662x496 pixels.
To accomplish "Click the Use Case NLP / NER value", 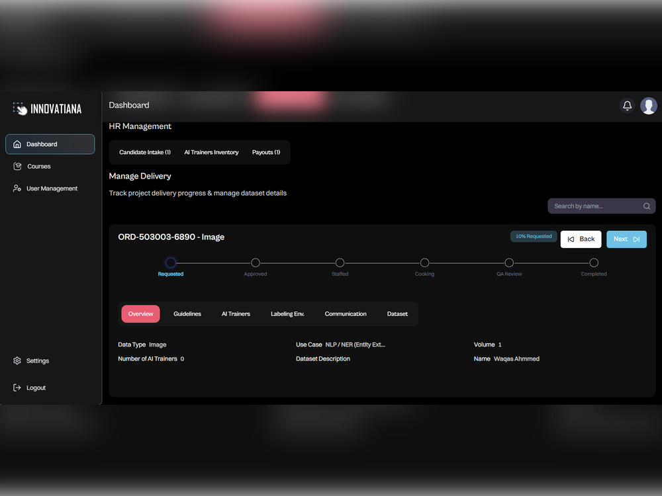I will pyautogui.click(x=355, y=345).
